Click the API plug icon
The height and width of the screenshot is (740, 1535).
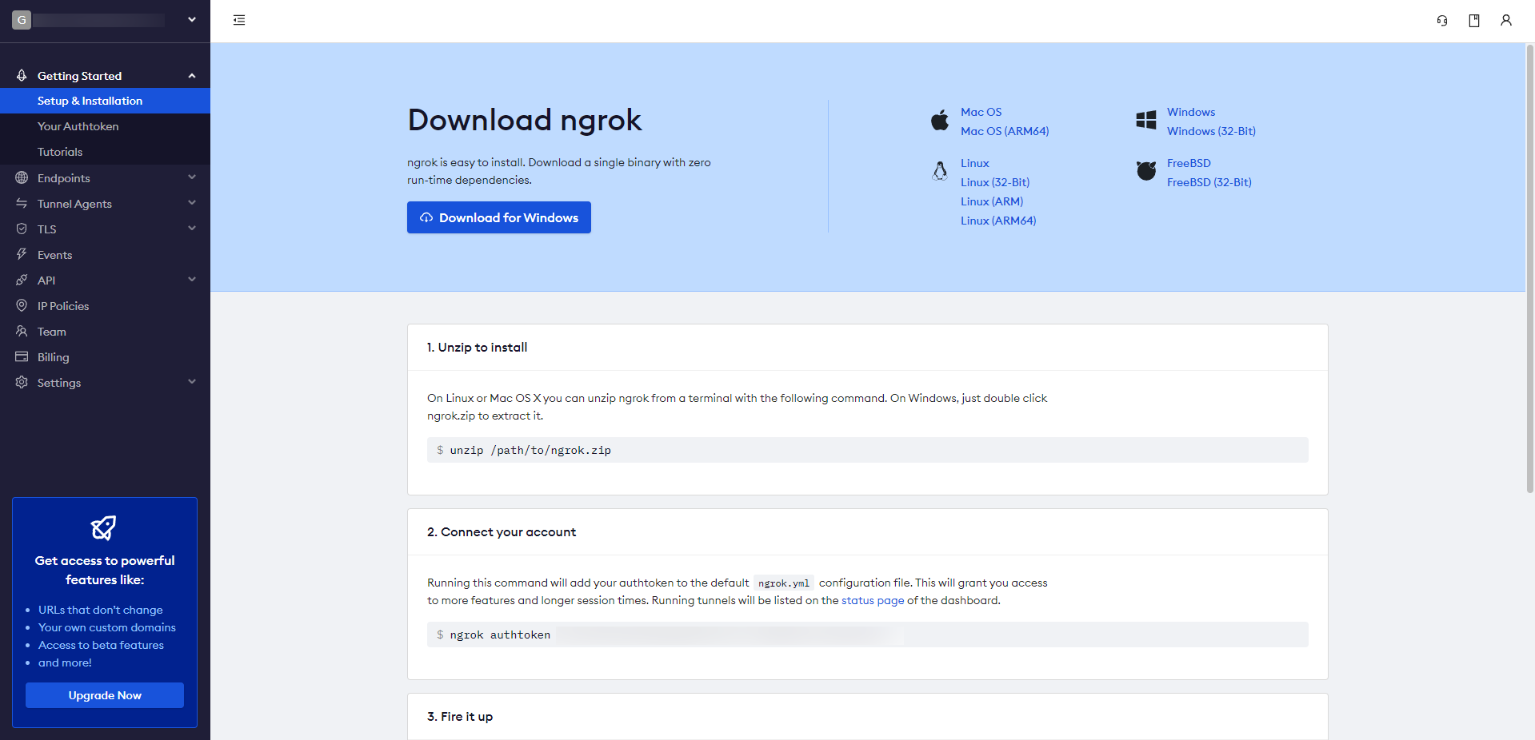[x=22, y=280]
